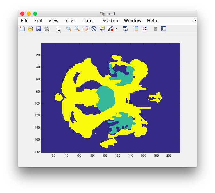The width and height of the screenshot is (215, 193).
Task: Click the Hide Plot Tools icon
Action: pyautogui.click(x=155, y=29)
